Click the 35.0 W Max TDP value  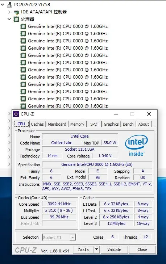(x=110, y=143)
